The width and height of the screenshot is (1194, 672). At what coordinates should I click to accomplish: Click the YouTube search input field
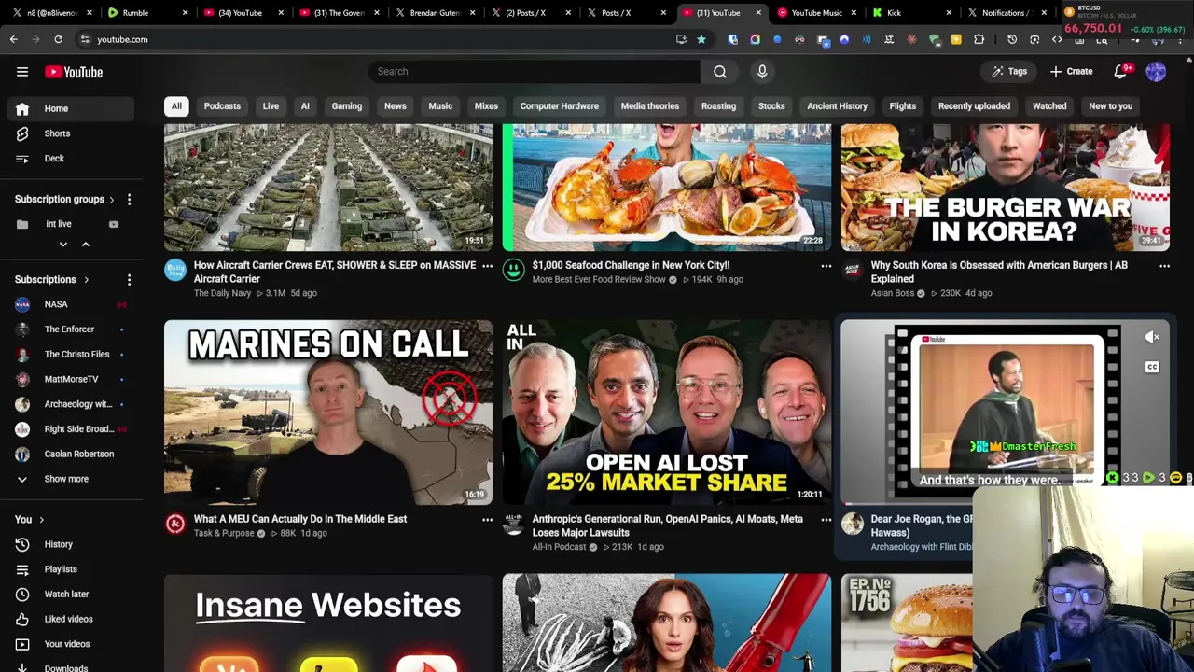coord(534,72)
